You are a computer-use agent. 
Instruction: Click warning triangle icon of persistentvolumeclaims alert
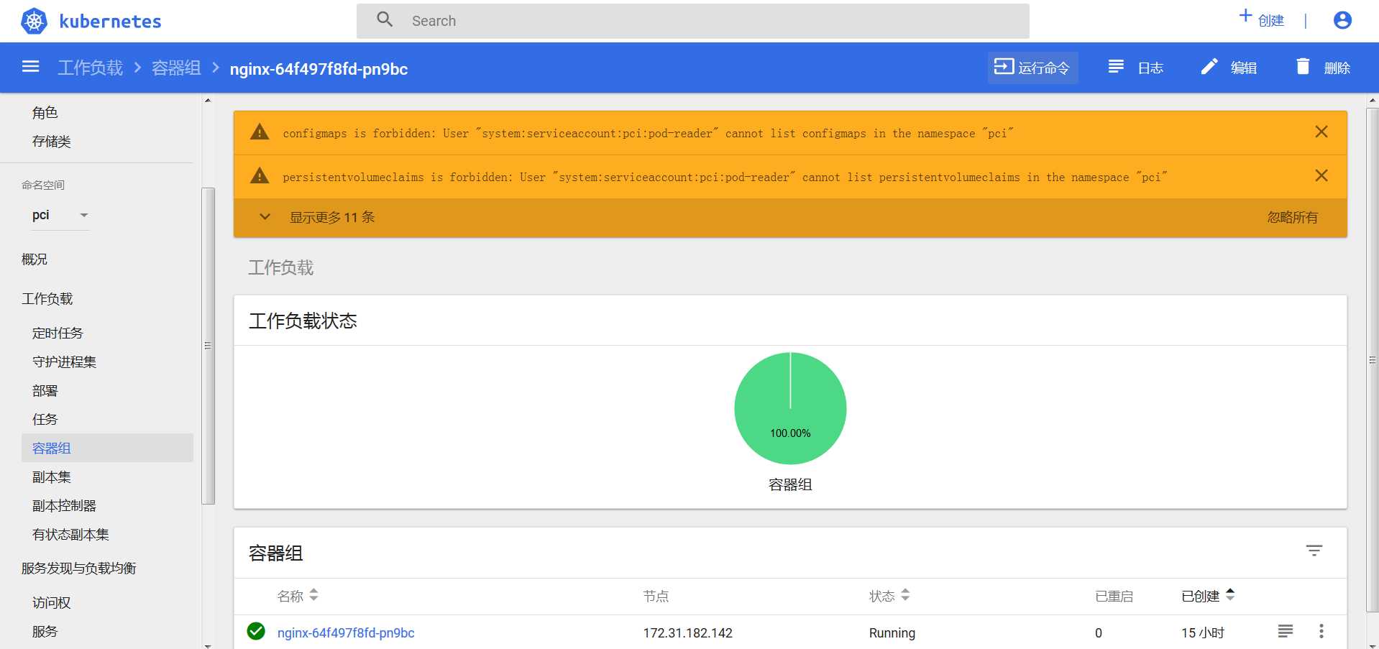point(260,176)
